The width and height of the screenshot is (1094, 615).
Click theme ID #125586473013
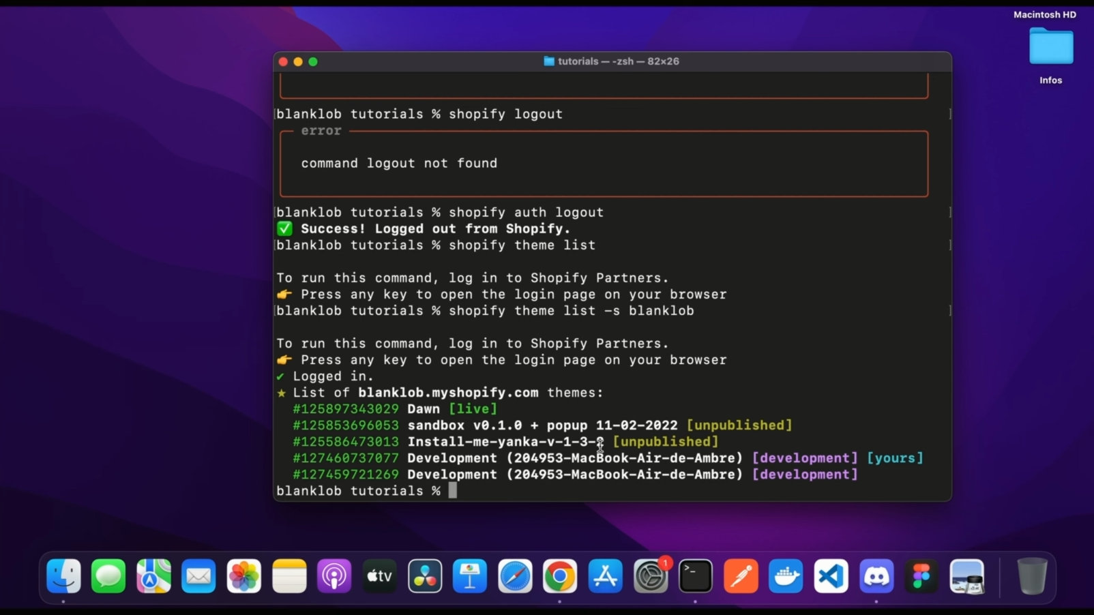(x=346, y=442)
